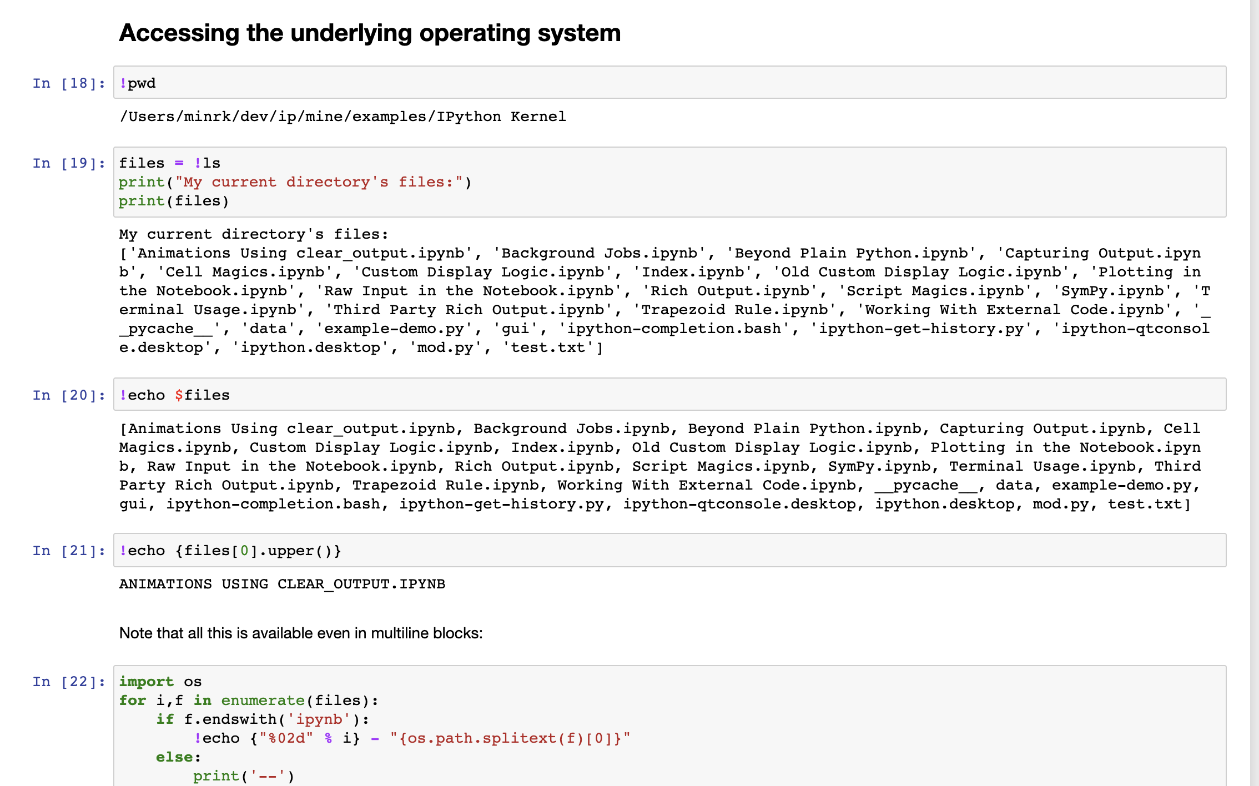Image resolution: width=1259 pixels, height=786 pixels.
Task: Click the print(files) code line
Action: (174, 201)
